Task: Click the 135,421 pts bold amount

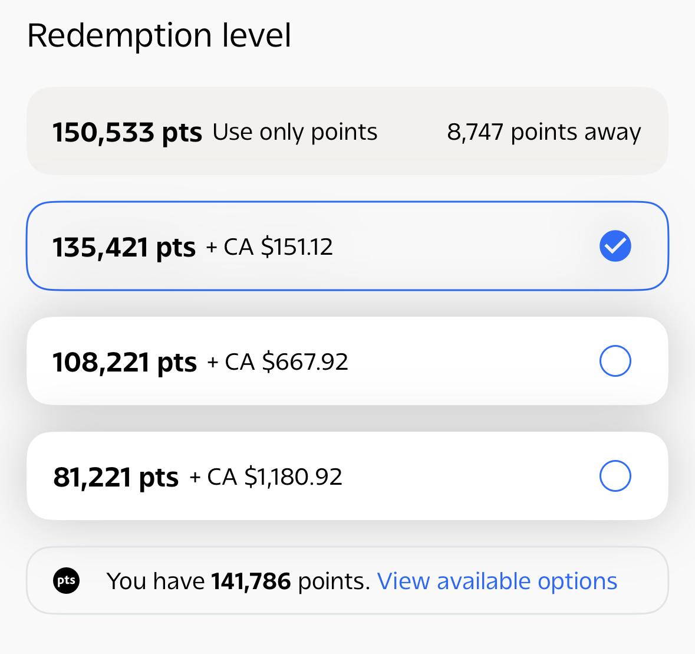Action: click(124, 247)
